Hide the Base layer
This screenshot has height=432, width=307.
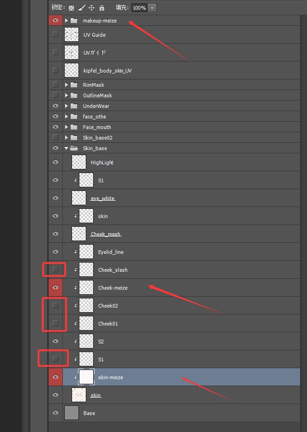coord(56,413)
